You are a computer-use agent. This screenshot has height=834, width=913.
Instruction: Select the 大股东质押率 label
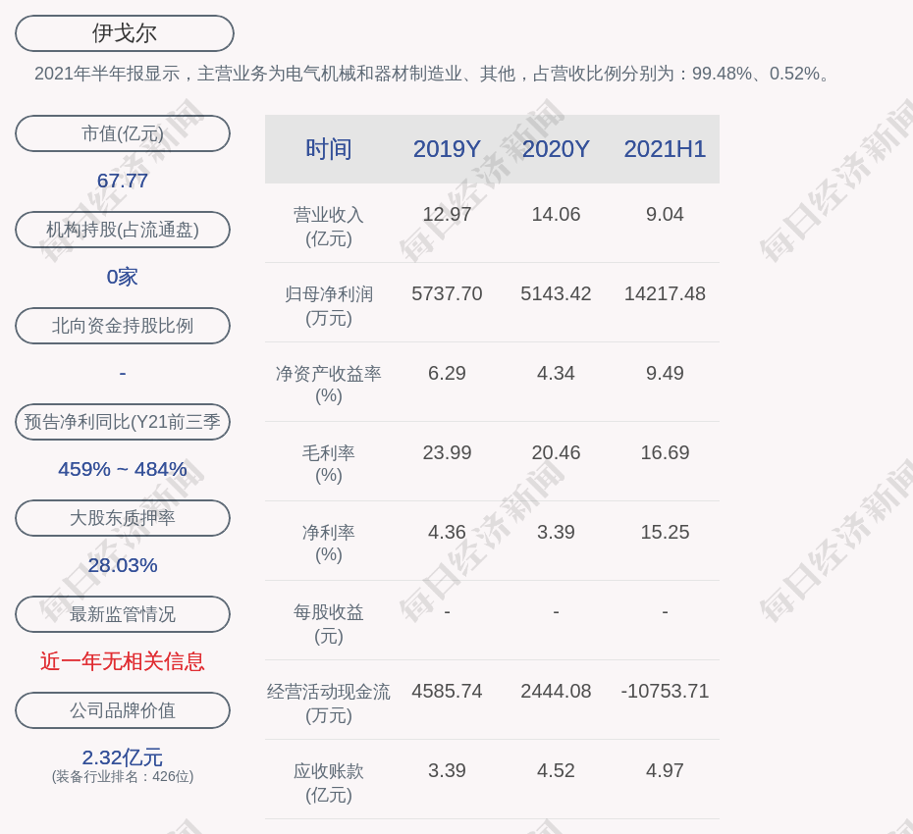(123, 518)
